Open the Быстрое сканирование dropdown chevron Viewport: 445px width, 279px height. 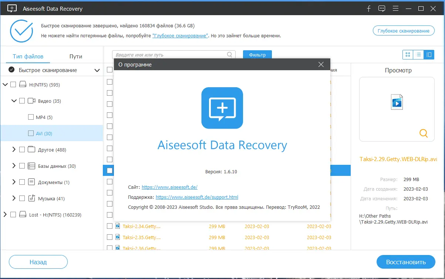[x=97, y=70]
